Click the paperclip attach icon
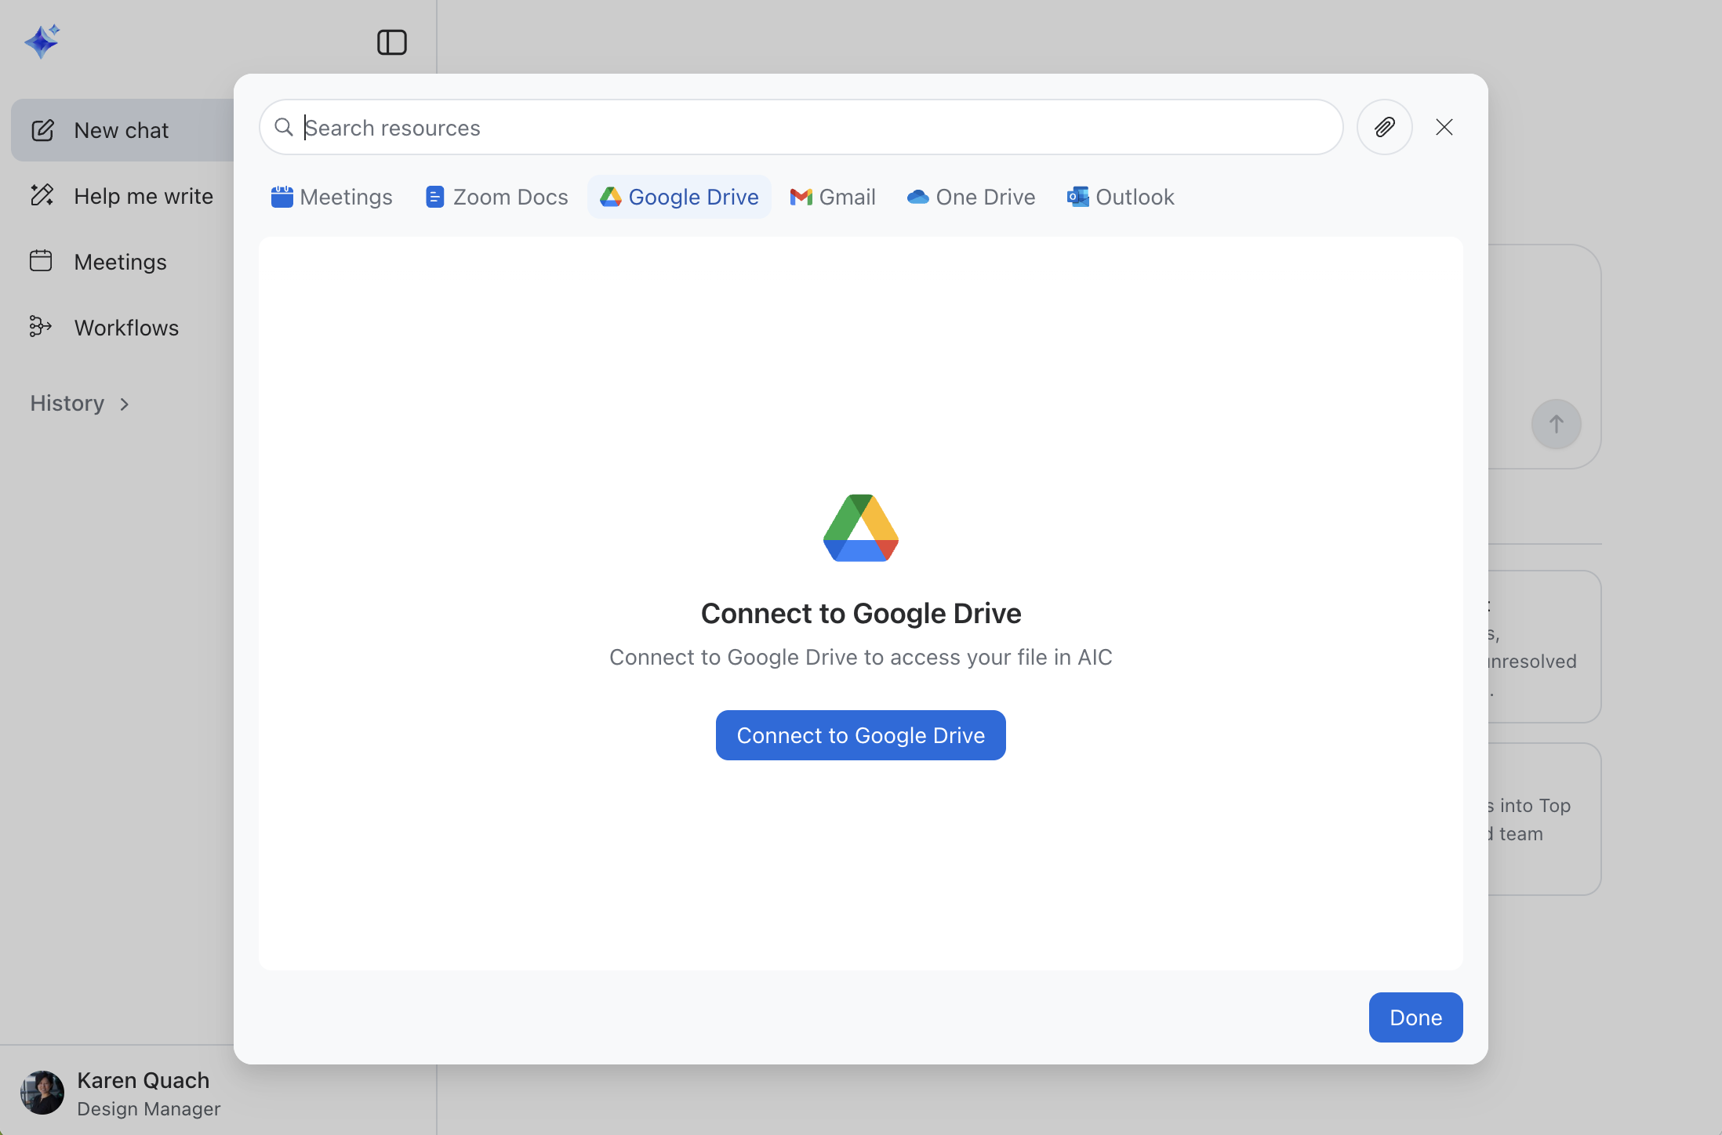 pyautogui.click(x=1384, y=127)
